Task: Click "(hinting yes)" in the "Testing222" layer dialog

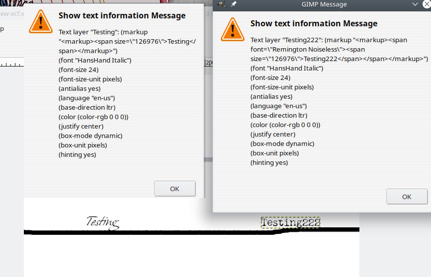Action: point(269,162)
